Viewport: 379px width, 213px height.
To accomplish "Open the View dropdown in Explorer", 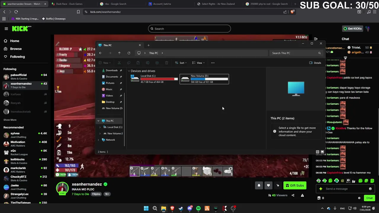I will point(198,63).
